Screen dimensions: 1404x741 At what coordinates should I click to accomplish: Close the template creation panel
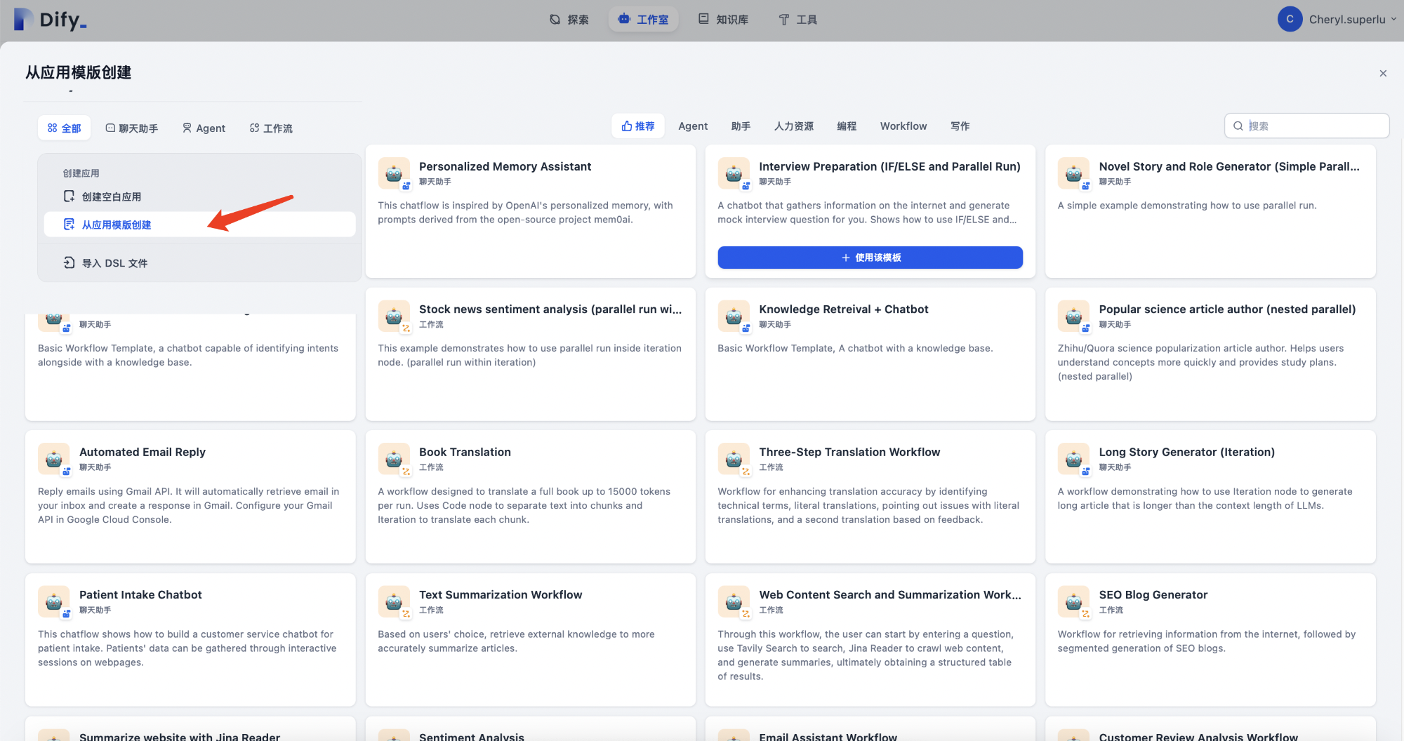coord(1383,73)
